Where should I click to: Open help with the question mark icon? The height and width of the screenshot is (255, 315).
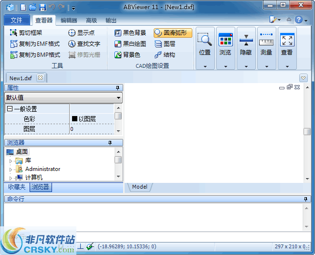pyautogui.click(x=299, y=20)
